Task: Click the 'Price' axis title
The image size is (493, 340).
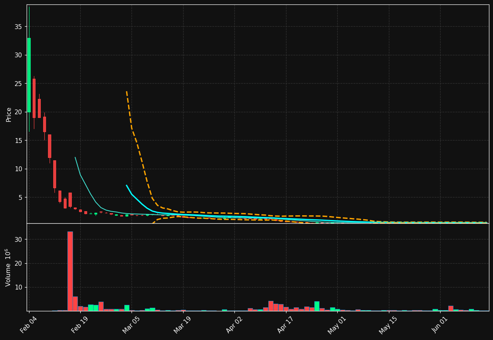Action: click(9, 114)
